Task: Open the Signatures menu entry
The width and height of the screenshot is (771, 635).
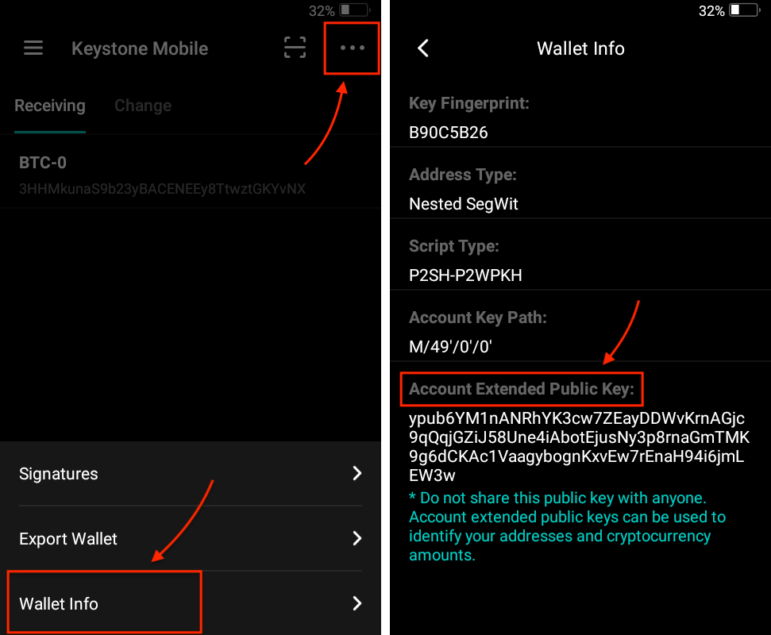Action: tap(59, 474)
